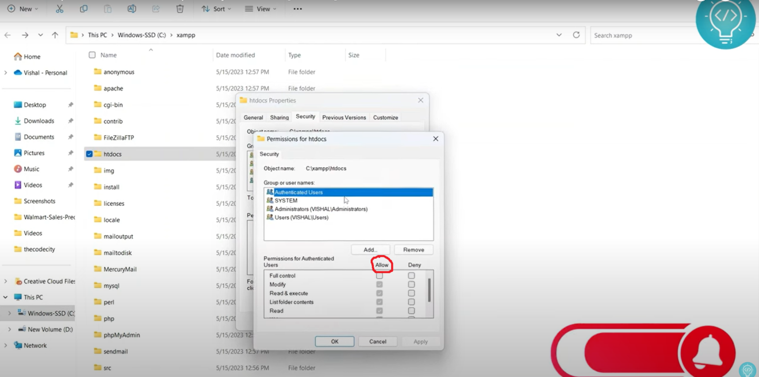Image resolution: width=759 pixels, height=377 pixels.
Task: Click the Share icon in the toolbar
Action: (x=155, y=9)
